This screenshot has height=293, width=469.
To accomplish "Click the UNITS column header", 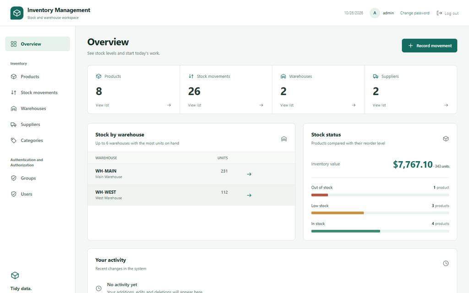I will coord(223,158).
